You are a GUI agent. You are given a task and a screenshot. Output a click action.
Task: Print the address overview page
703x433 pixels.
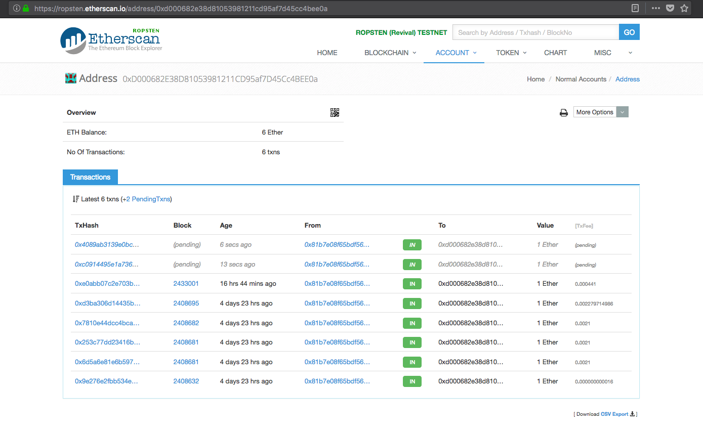coord(564,112)
